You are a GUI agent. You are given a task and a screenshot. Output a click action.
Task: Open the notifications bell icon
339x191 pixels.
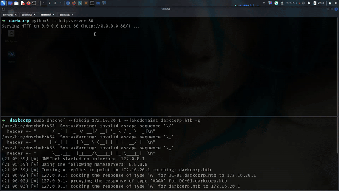[x=308, y=3]
